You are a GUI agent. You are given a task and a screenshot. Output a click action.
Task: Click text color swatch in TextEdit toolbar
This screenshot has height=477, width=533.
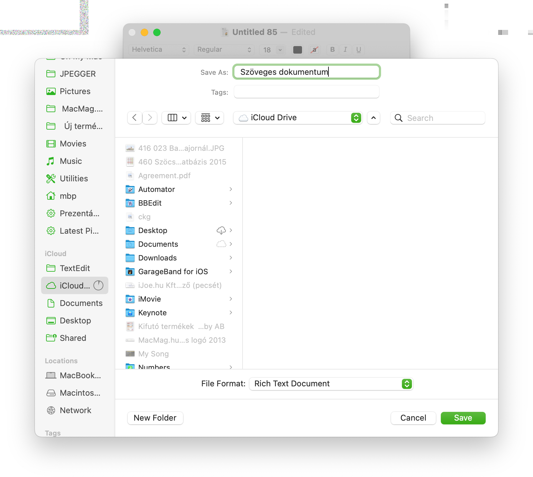coord(298,50)
